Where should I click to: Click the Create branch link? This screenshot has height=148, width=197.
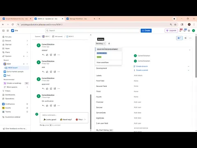pyautogui.click(x=142, y=66)
